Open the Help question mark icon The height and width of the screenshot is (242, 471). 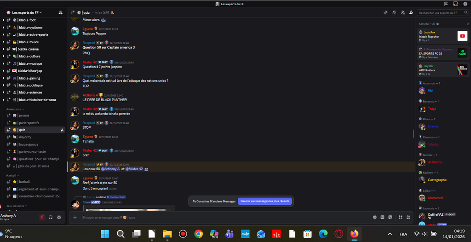pos(465,4)
